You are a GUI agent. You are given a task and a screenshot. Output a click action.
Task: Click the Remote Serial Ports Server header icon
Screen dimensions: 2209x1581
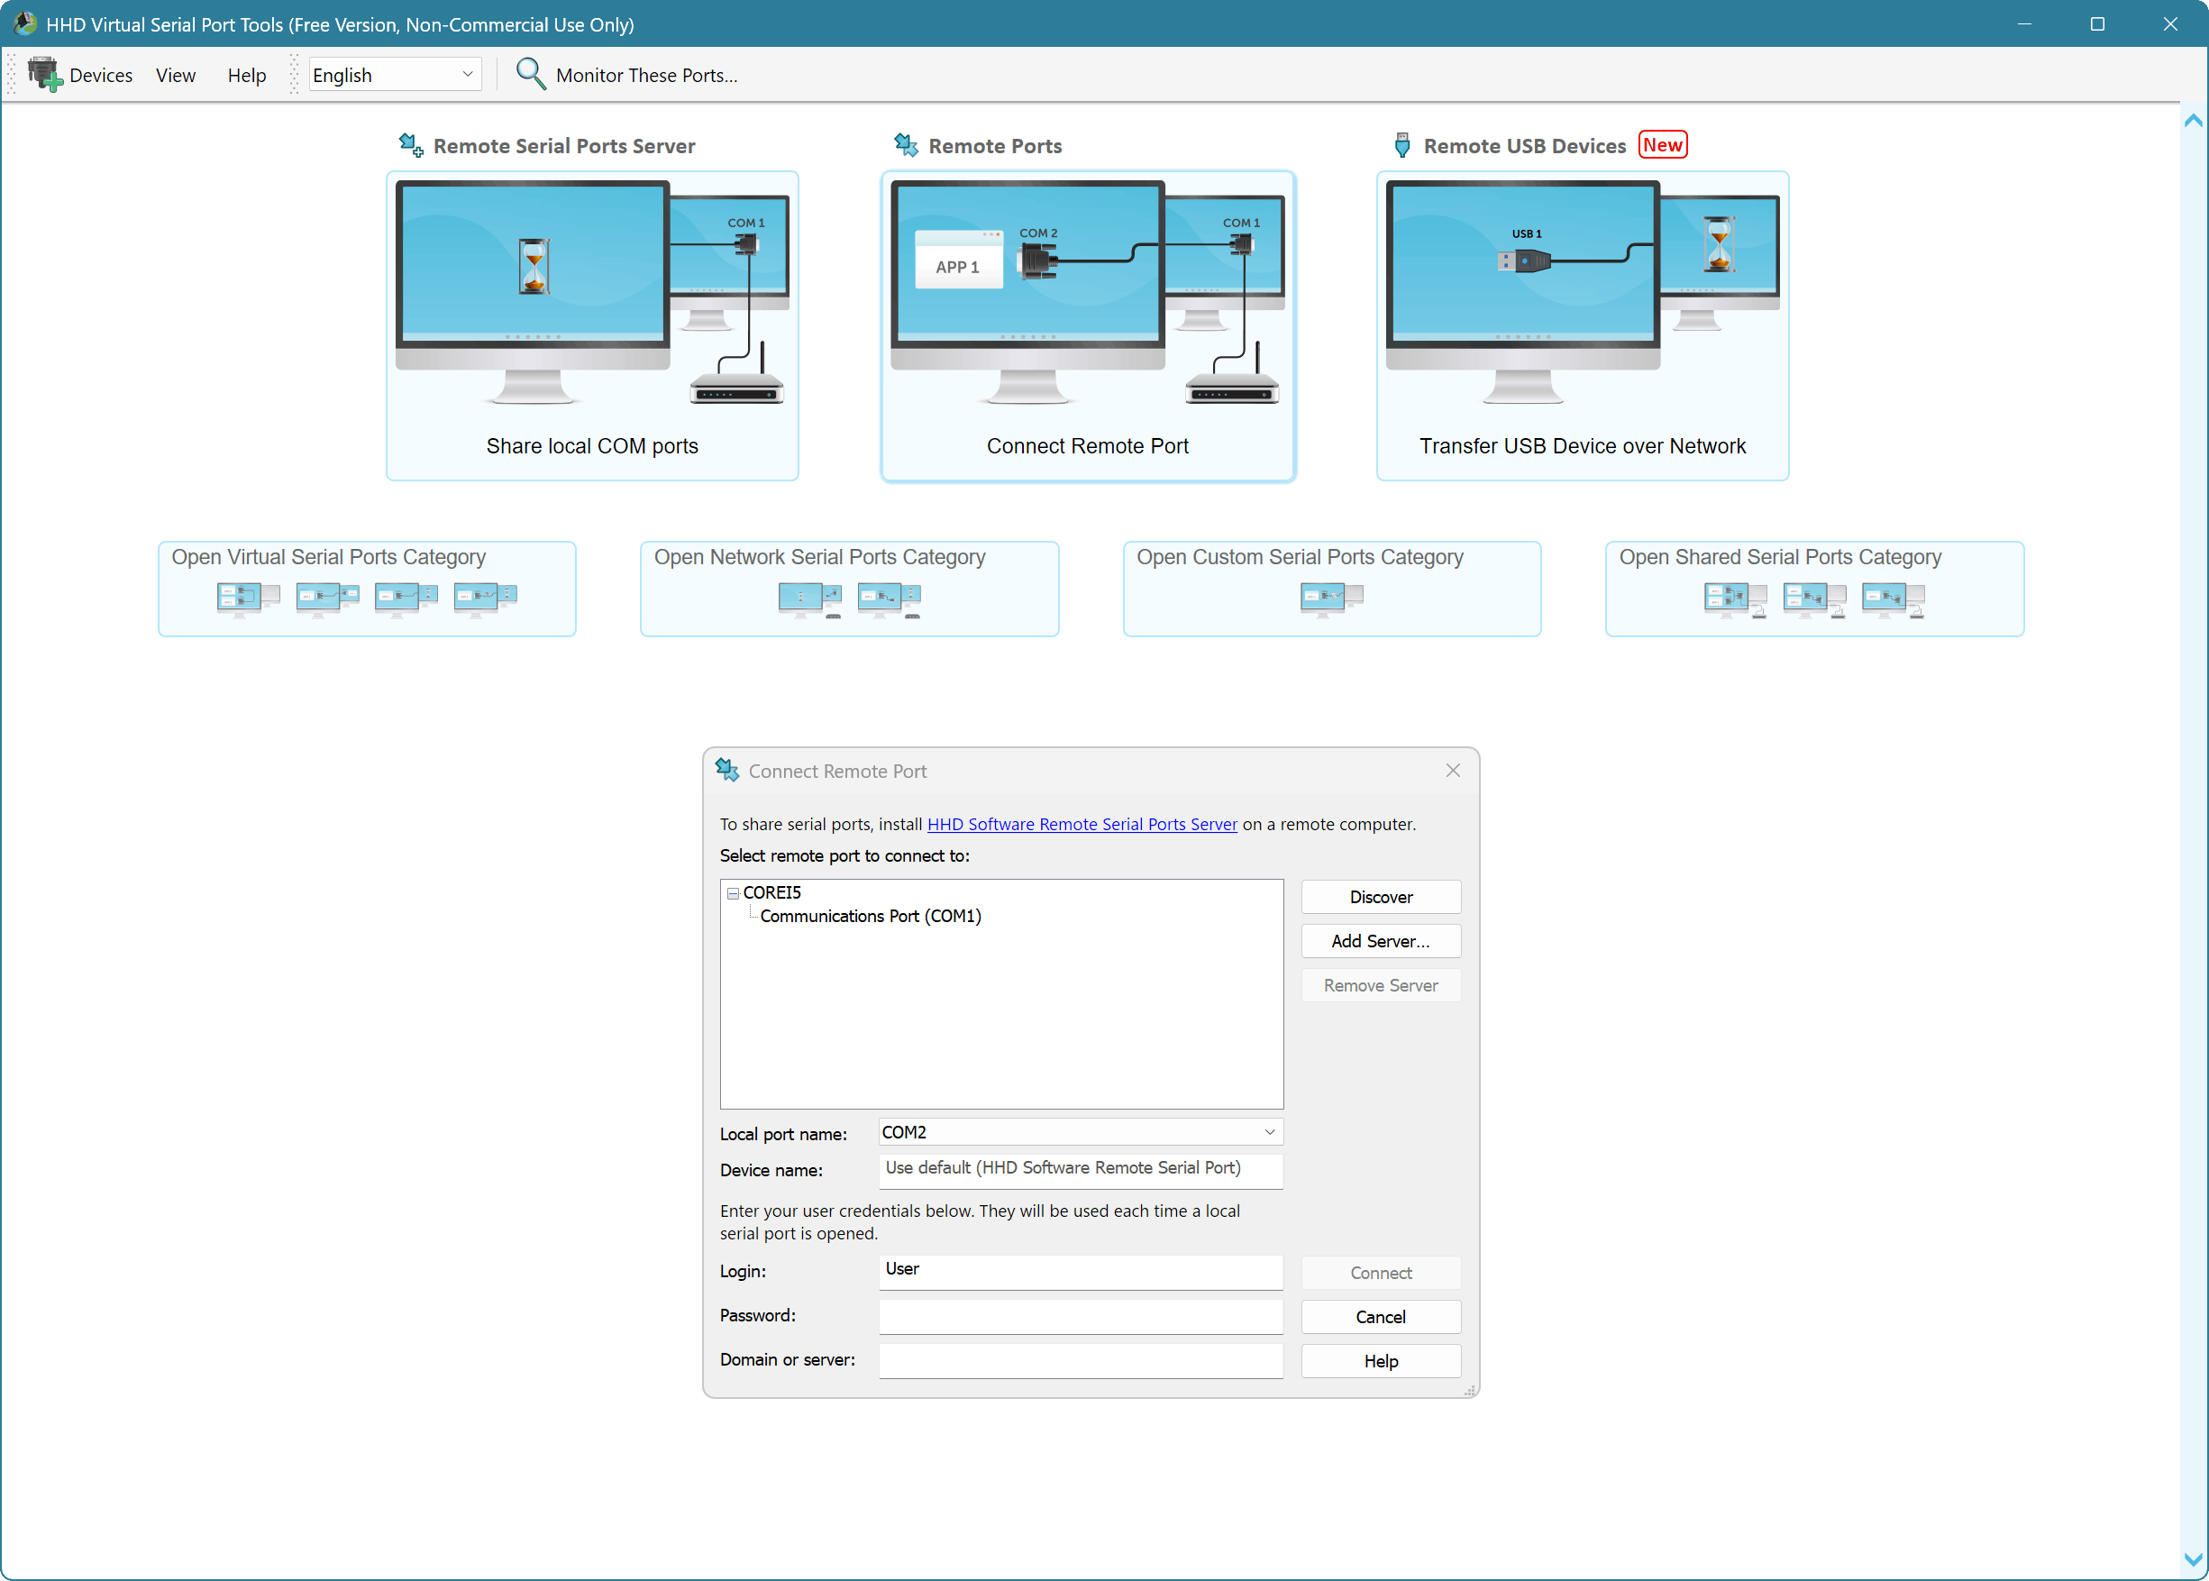[x=411, y=146]
